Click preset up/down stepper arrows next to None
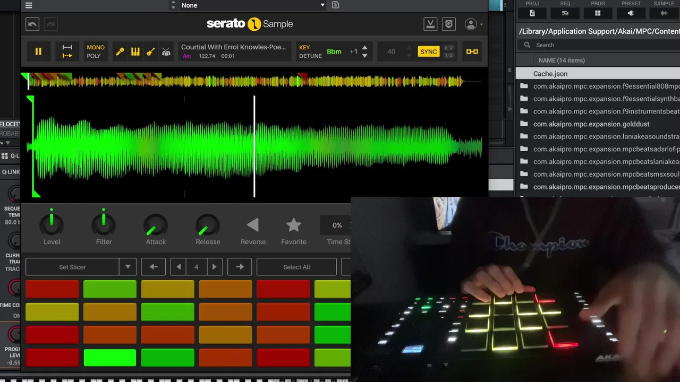This screenshot has height=382, width=680. pyautogui.click(x=173, y=5)
